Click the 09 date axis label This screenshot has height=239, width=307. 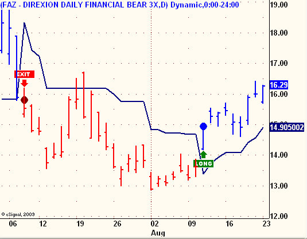[192, 224]
